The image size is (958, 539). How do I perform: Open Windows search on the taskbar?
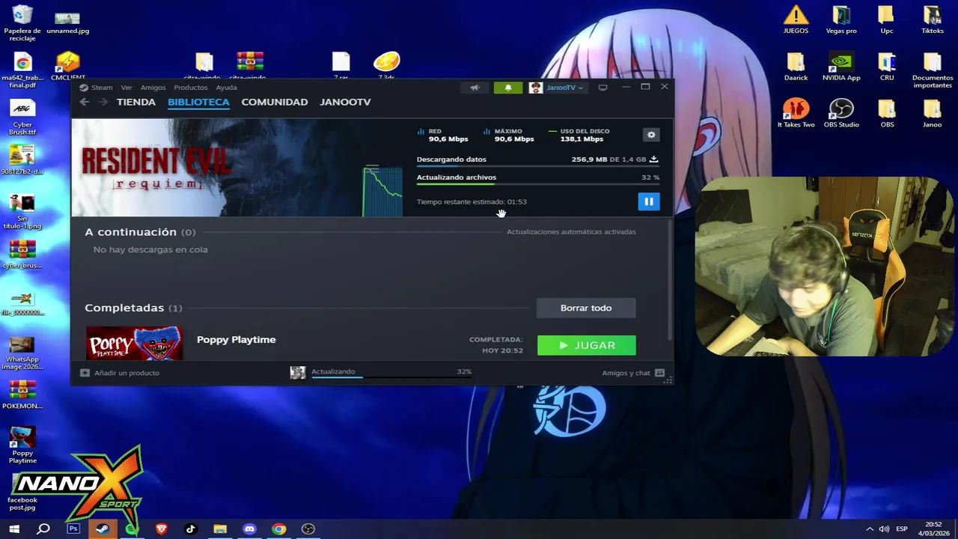coord(43,529)
